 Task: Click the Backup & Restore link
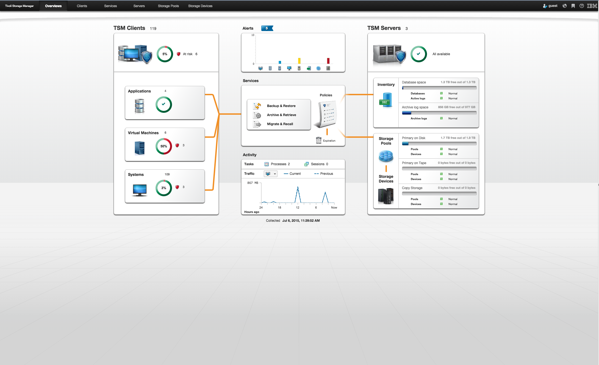coord(281,106)
